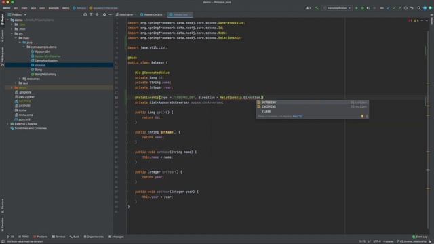Expand the target folder
The width and height of the screenshot is (434, 244).
coord(12,87)
